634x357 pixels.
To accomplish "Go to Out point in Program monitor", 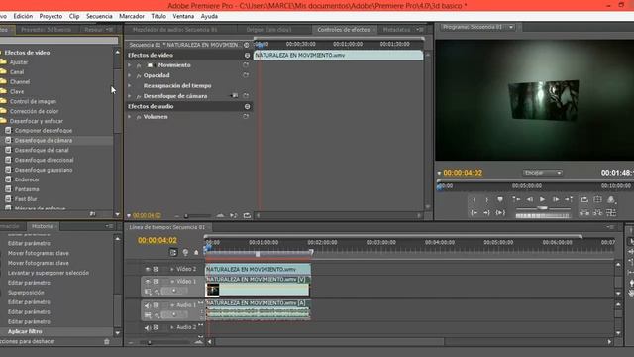I will pyautogui.click(x=486, y=212).
